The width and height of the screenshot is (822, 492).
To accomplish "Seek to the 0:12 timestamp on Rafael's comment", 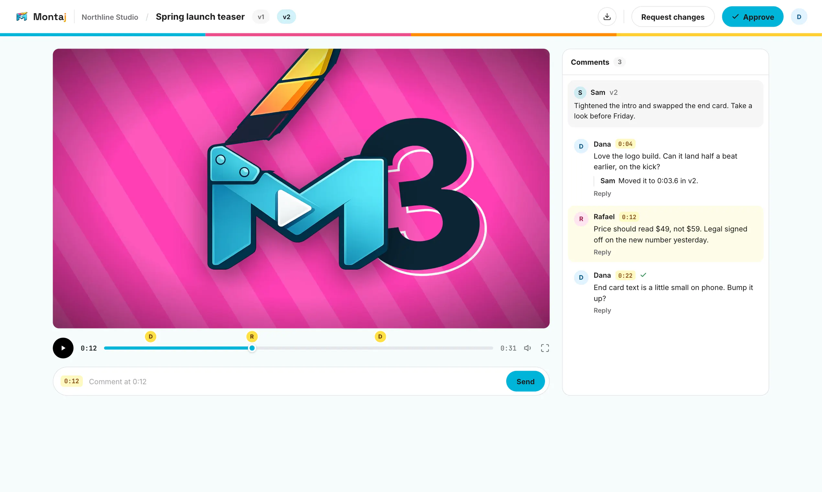I will pyautogui.click(x=629, y=217).
